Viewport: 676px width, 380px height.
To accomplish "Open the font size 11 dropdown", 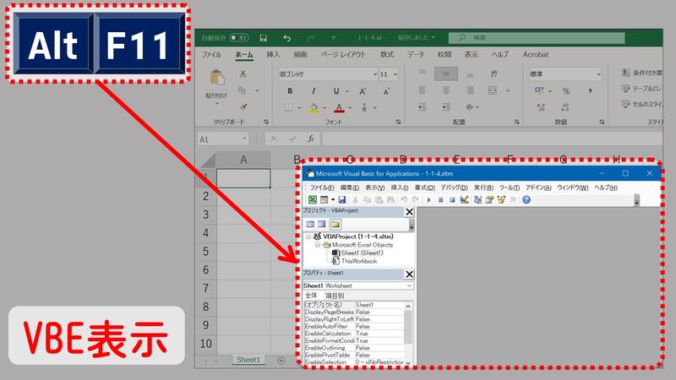I will [395, 74].
